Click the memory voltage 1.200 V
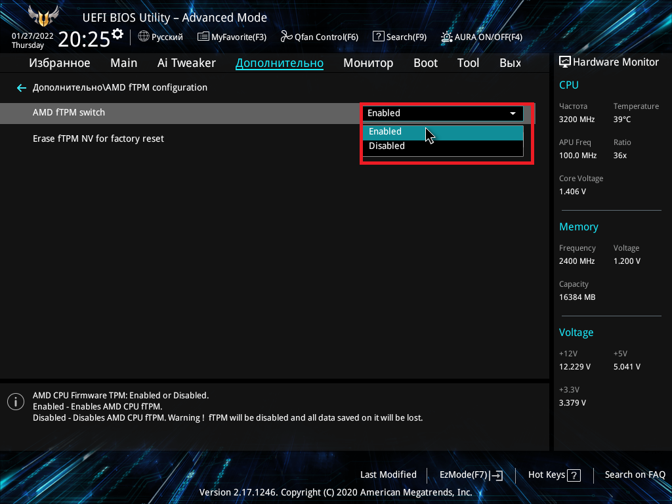This screenshot has width=672, height=504. coord(627,261)
